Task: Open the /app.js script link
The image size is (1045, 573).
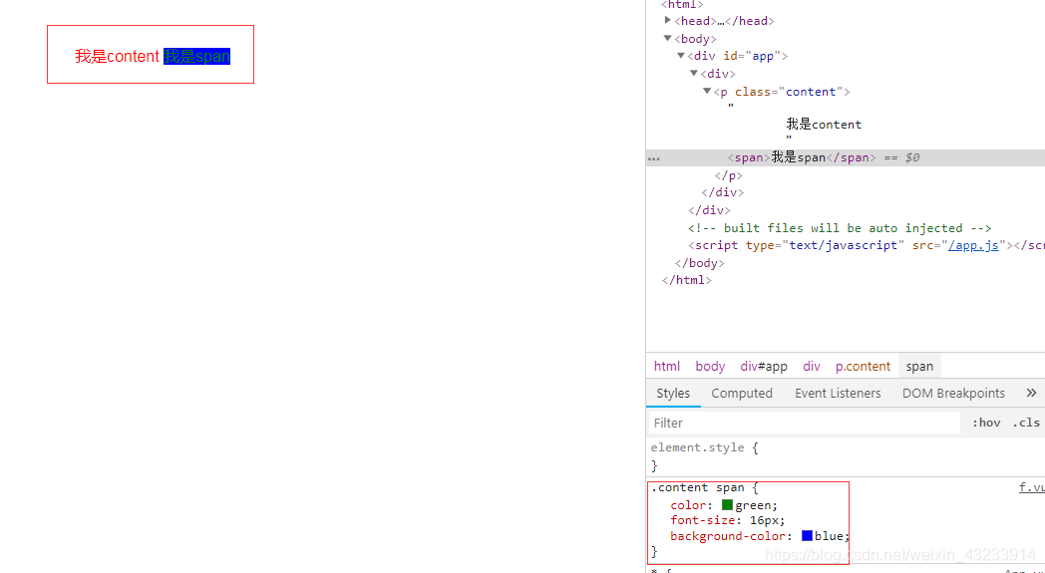Action: [x=973, y=245]
